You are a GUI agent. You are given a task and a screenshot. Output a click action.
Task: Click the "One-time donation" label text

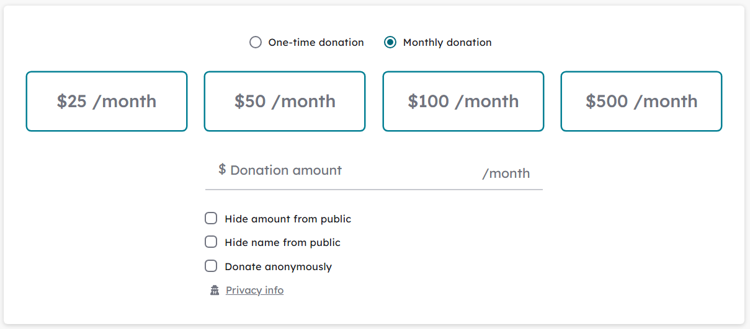tap(316, 43)
